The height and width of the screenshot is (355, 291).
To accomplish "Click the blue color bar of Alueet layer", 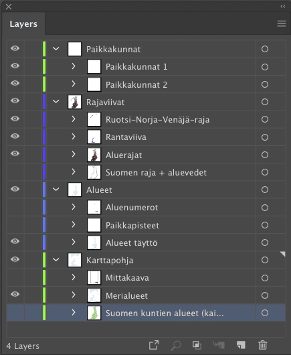I will (x=44, y=190).
